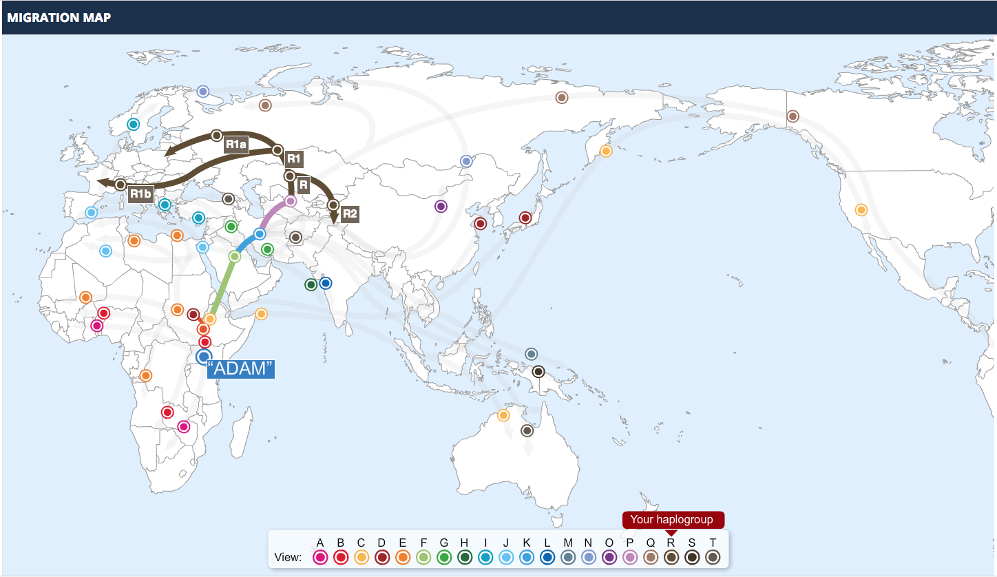The width and height of the screenshot is (997, 577).
Task: Click the purple haplogroup Q marker in China
Action: click(441, 205)
